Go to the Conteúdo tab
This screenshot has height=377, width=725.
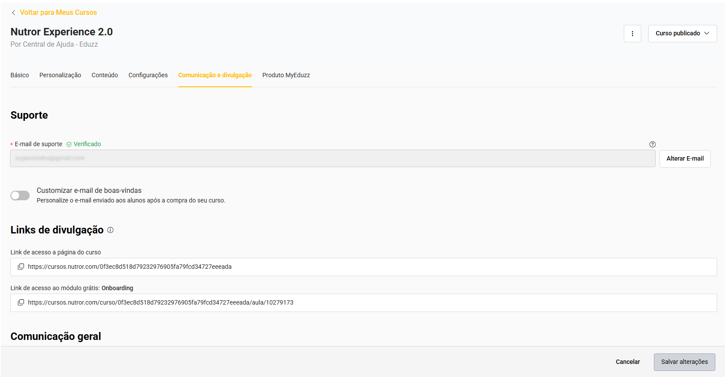tap(105, 75)
